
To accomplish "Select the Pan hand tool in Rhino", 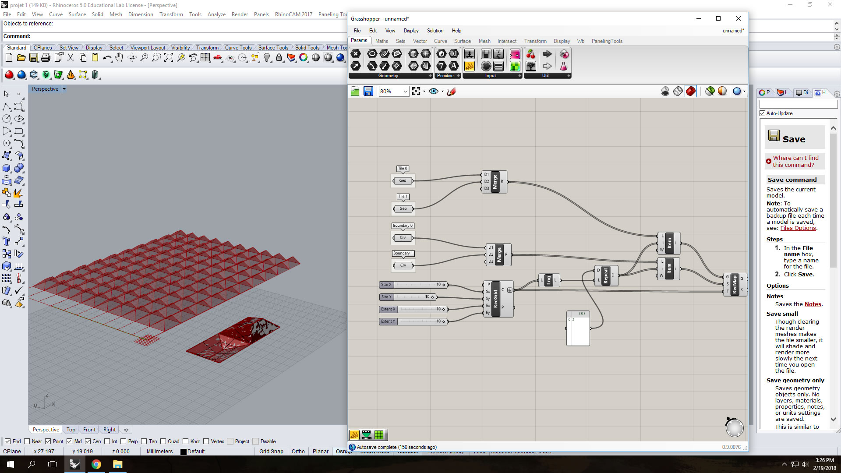I will (x=119, y=57).
